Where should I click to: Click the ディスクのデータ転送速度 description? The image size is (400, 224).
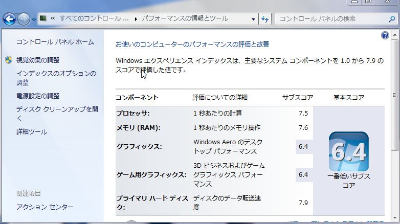pos(227,203)
